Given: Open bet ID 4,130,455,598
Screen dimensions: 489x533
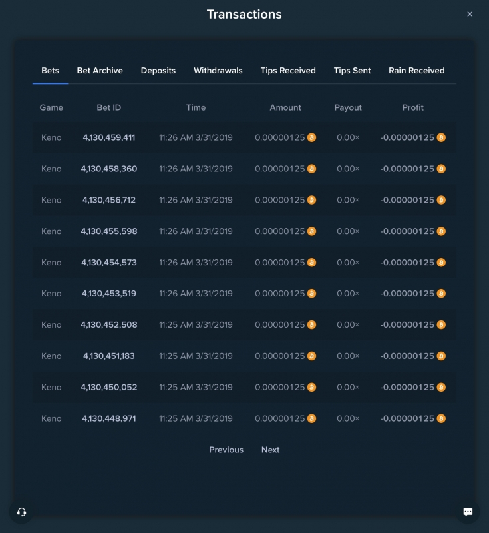Looking at the screenshot, I should tap(109, 231).
